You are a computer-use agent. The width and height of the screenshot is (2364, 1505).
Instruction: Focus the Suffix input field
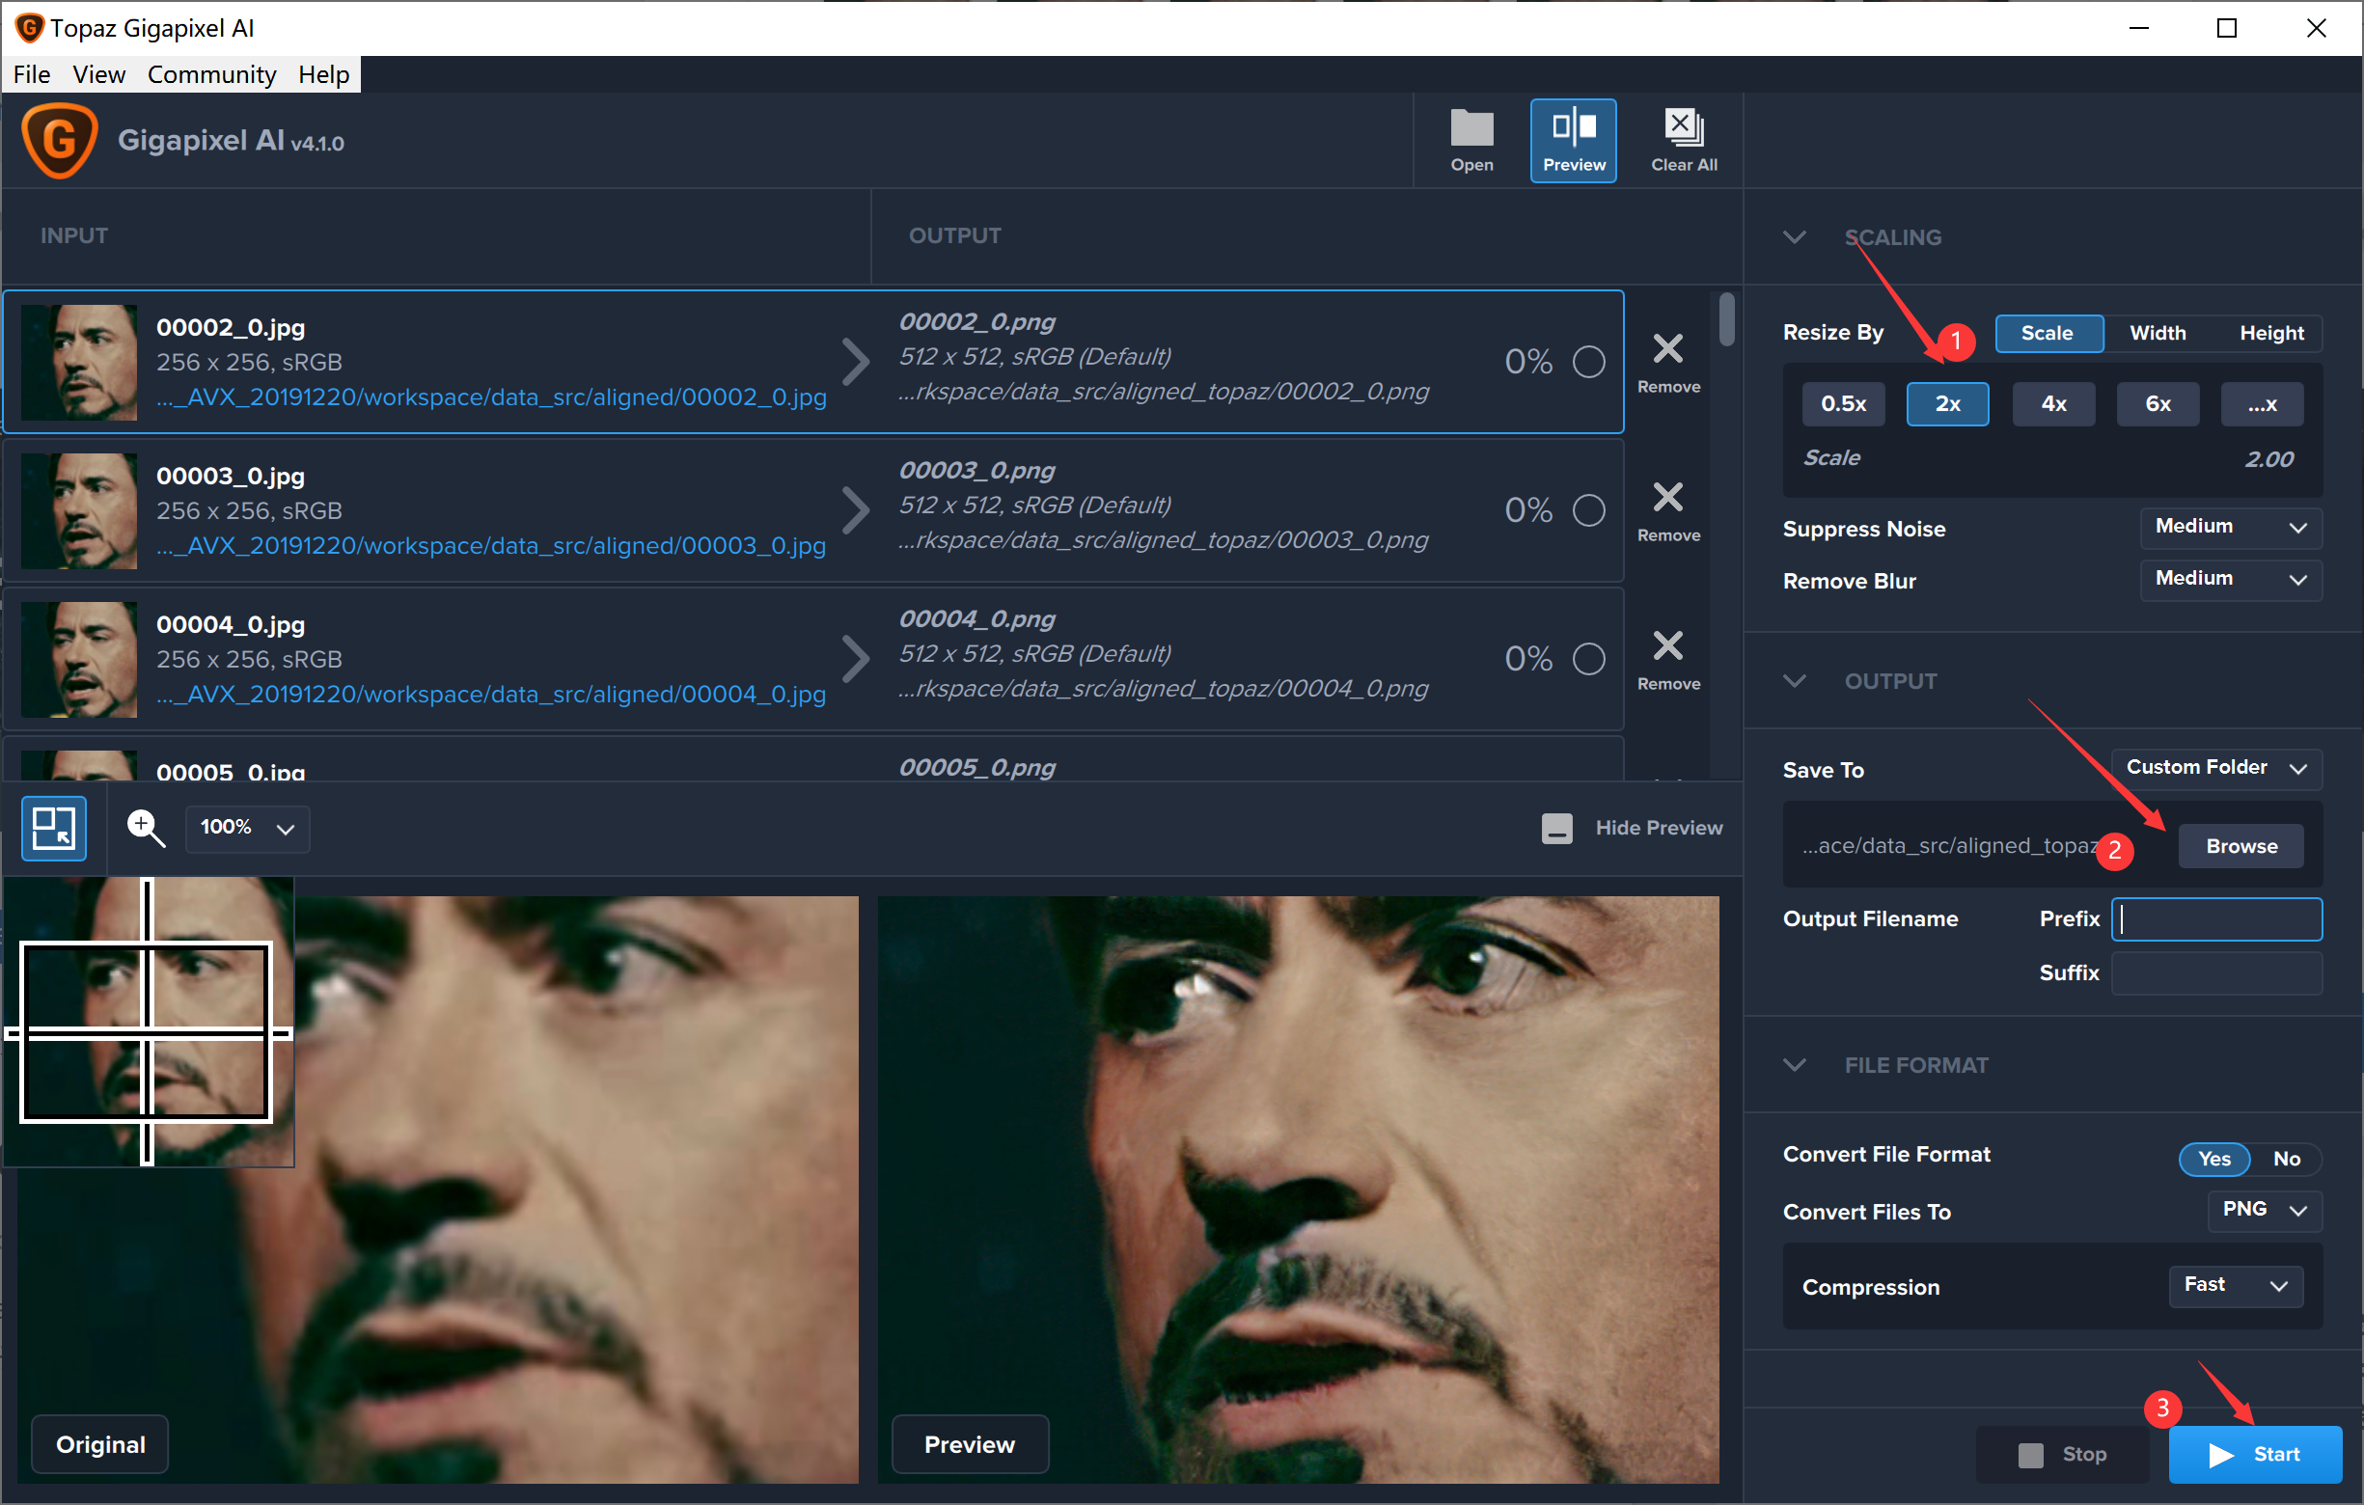coord(2215,972)
